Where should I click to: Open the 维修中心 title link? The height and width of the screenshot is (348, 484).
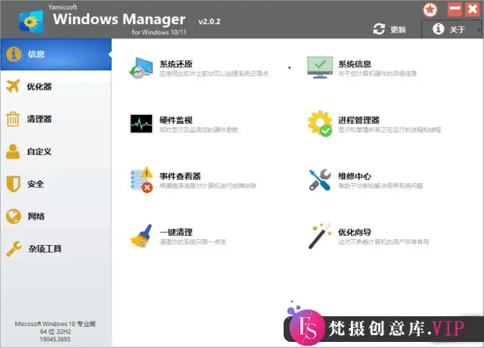355,176
